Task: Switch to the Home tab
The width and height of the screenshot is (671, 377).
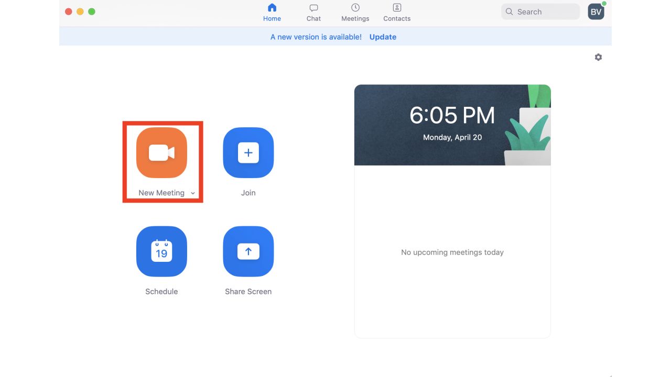Action: point(272,13)
